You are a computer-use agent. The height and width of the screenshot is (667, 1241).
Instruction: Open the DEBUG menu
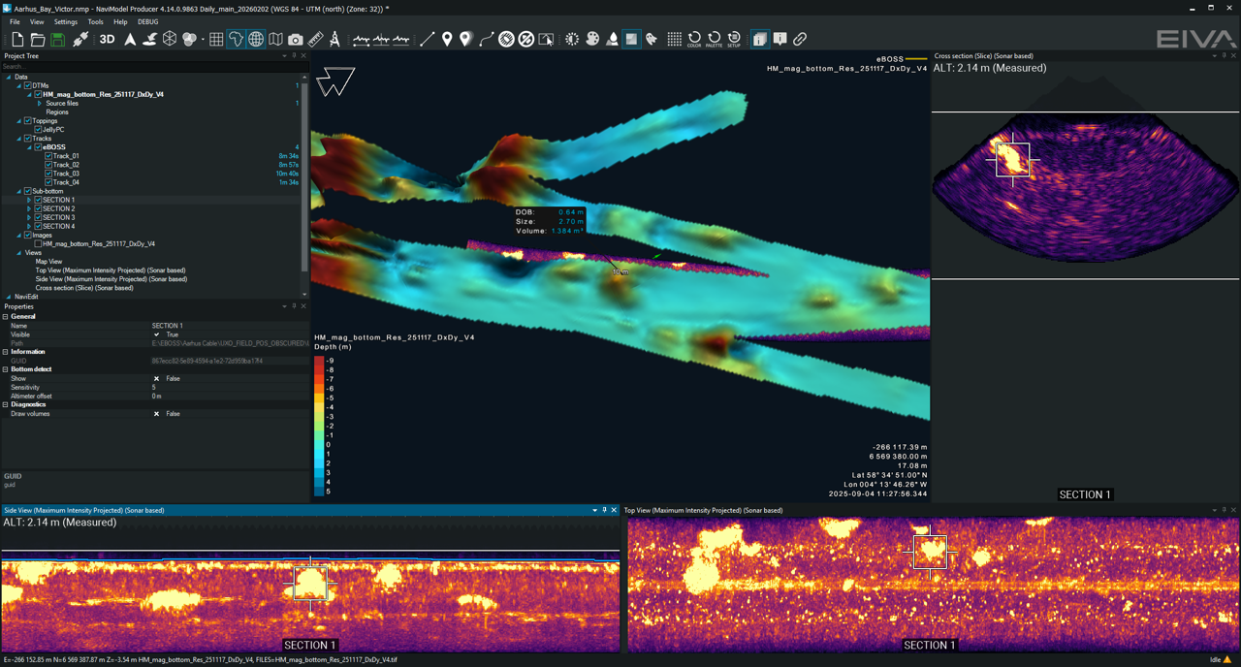(147, 21)
